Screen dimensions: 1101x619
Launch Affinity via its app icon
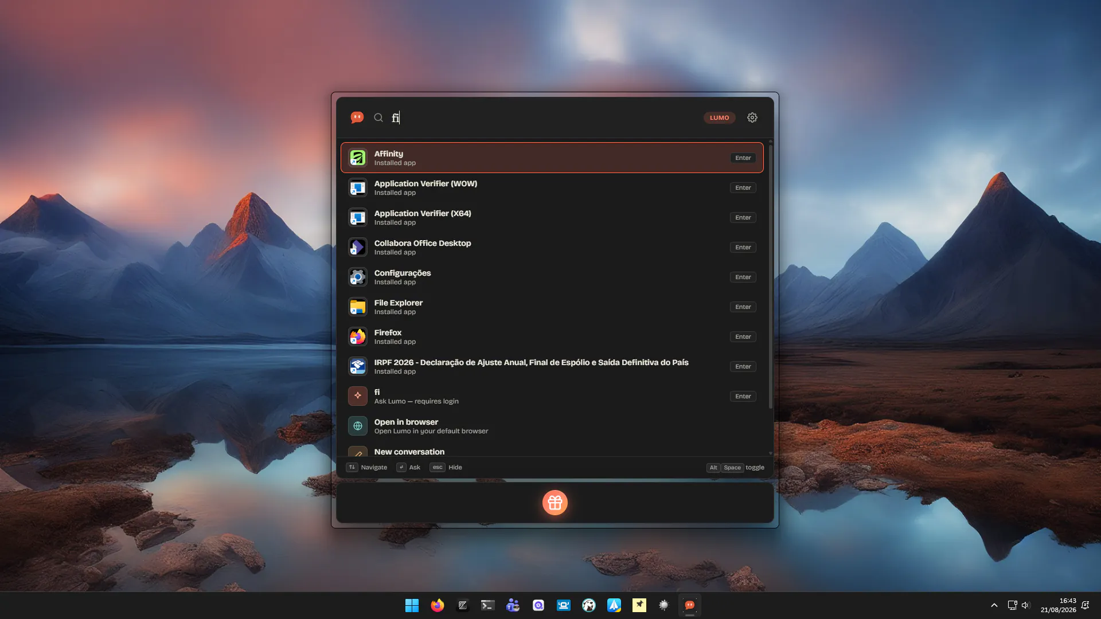[x=358, y=158]
